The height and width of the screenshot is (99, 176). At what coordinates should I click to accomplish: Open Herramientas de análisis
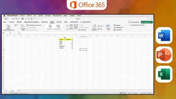(x=137, y=25)
